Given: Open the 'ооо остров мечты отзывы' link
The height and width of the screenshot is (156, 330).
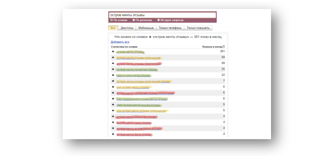Looking at the screenshot, I should pyautogui.click(x=133, y=87).
